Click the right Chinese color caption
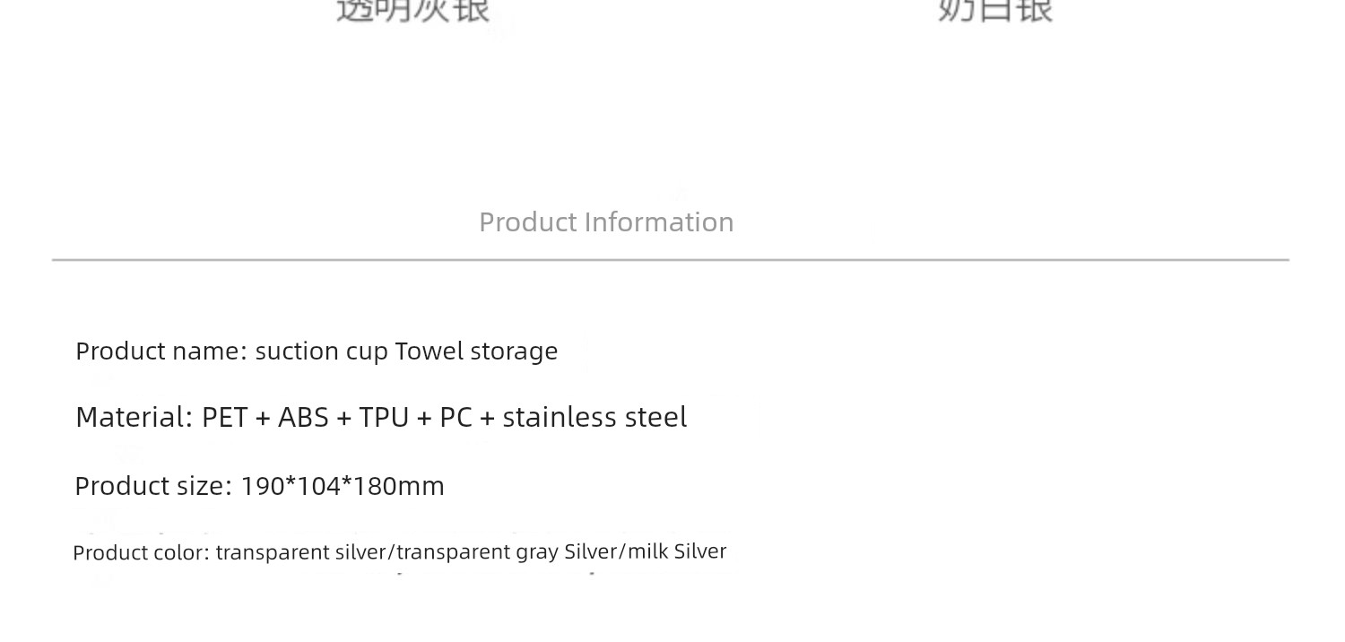1345x642 pixels. [x=995, y=11]
